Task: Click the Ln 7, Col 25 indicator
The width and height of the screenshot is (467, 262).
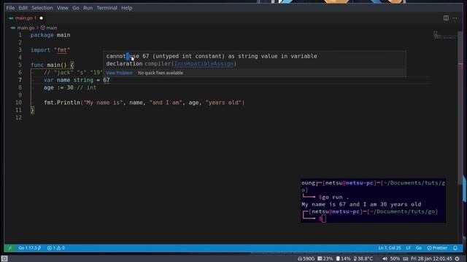Action: click(x=389, y=247)
